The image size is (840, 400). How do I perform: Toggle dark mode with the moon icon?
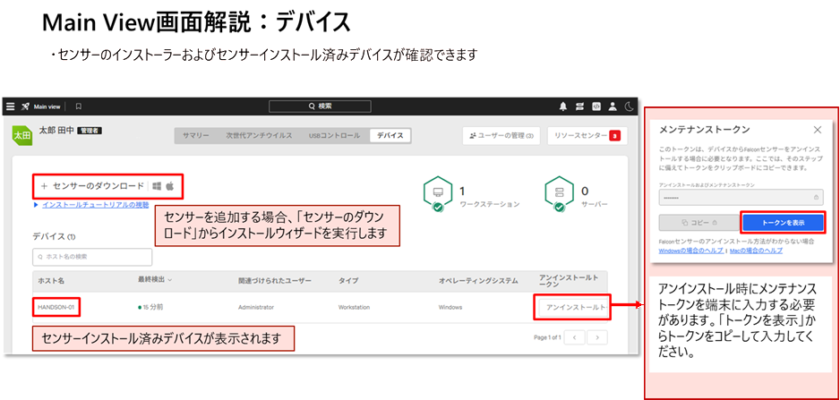629,106
